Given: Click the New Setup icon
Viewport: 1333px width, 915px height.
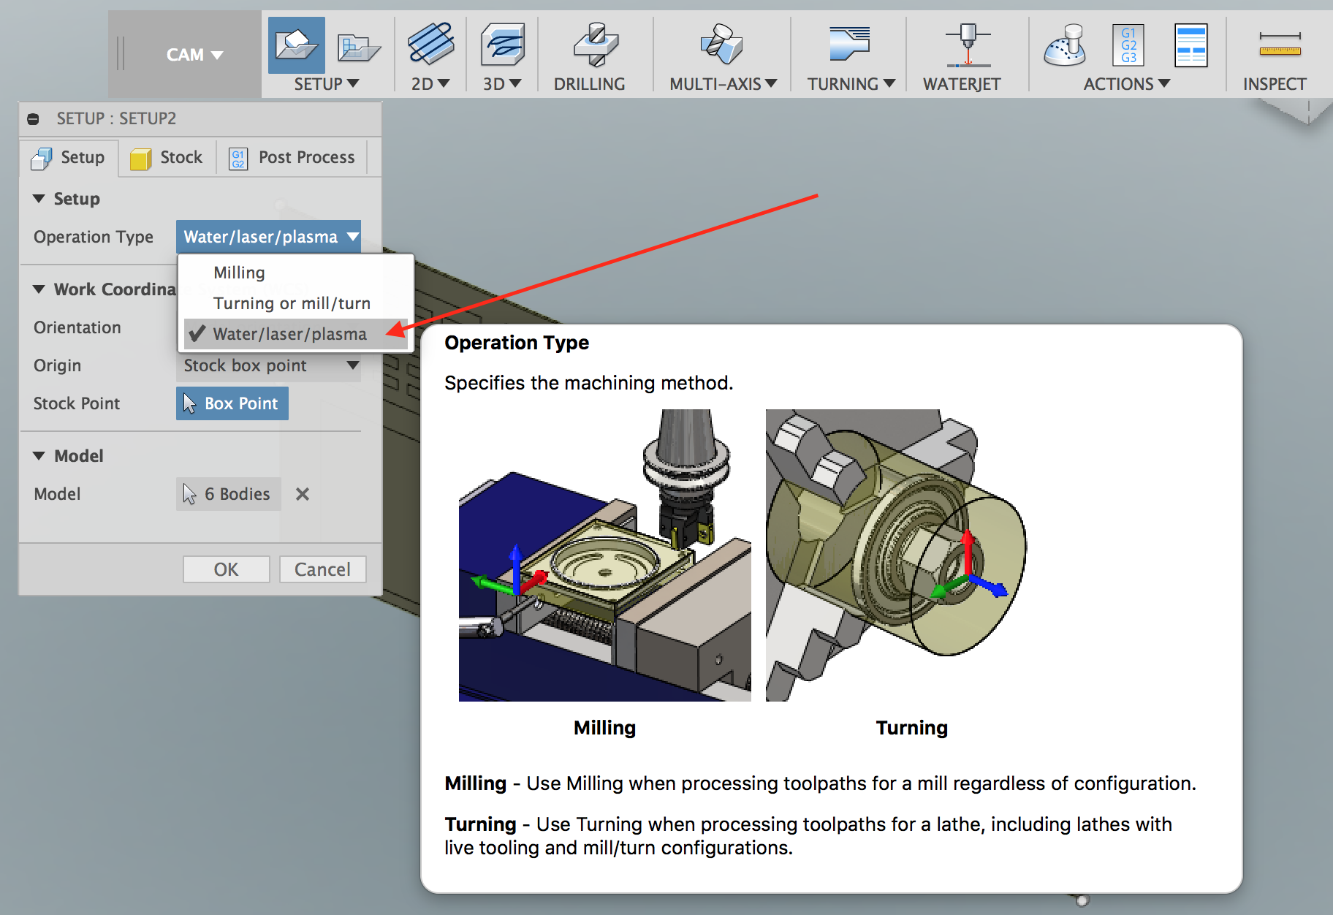Looking at the screenshot, I should pyautogui.click(x=296, y=45).
